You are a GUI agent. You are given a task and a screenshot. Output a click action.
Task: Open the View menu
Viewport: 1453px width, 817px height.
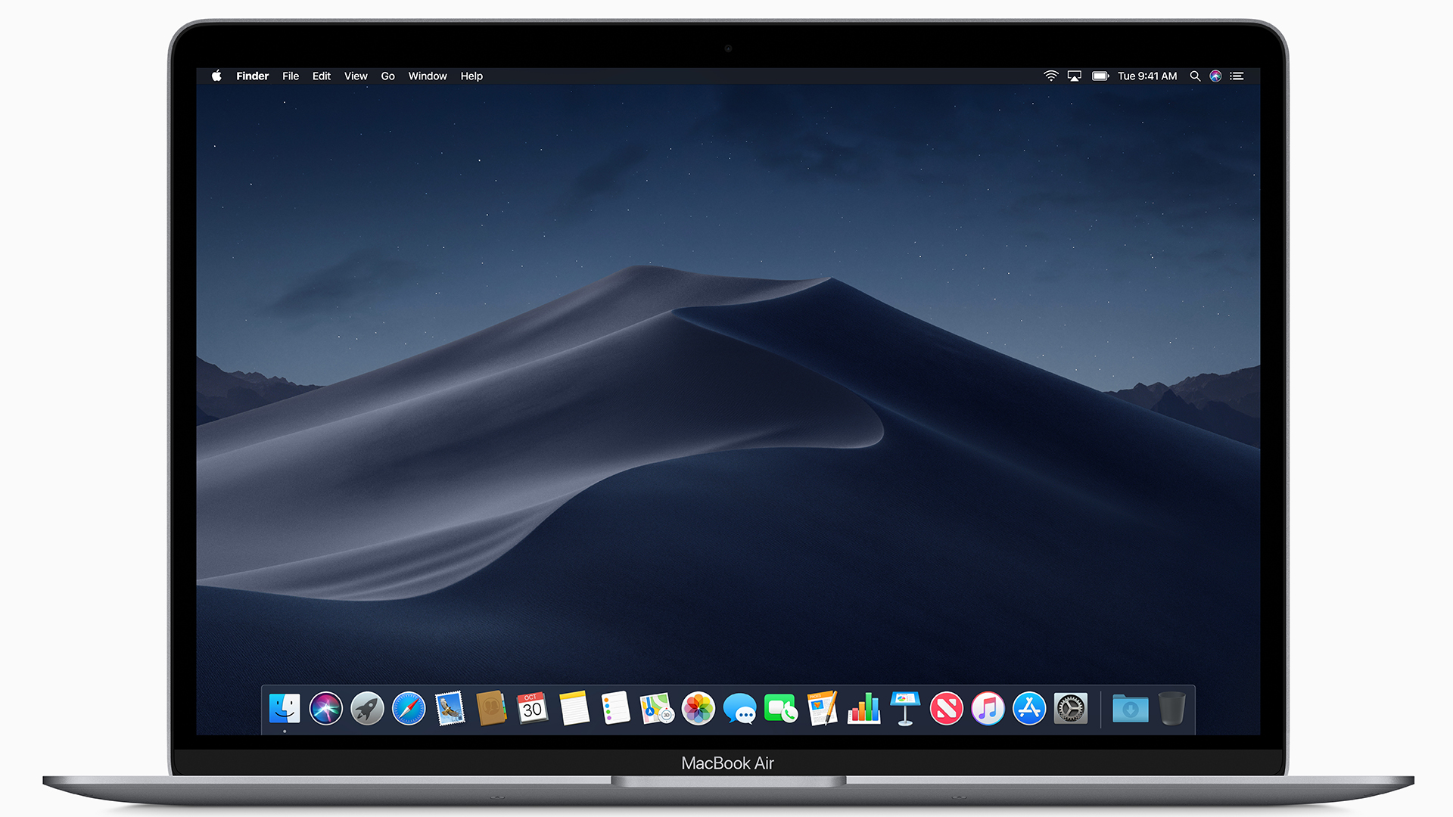tap(356, 76)
